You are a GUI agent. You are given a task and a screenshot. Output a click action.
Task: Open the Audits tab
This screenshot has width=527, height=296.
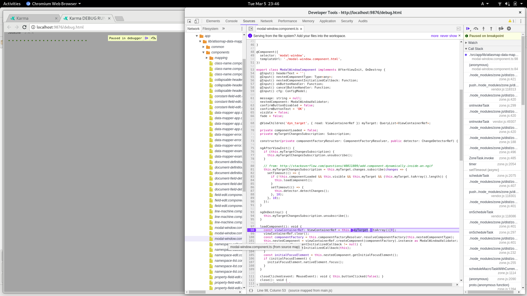tap(363, 21)
